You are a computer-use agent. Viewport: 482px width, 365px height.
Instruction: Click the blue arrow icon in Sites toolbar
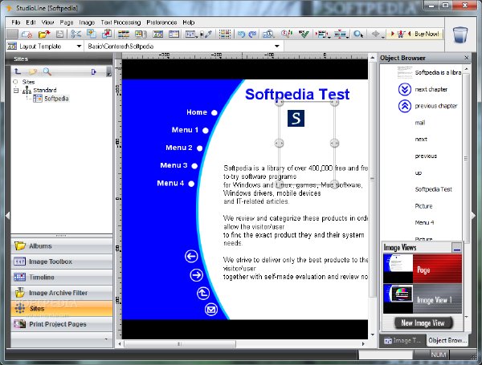[x=94, y=72]
